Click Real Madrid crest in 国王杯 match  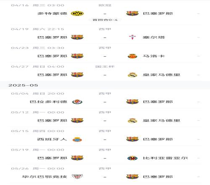(132, 75)
